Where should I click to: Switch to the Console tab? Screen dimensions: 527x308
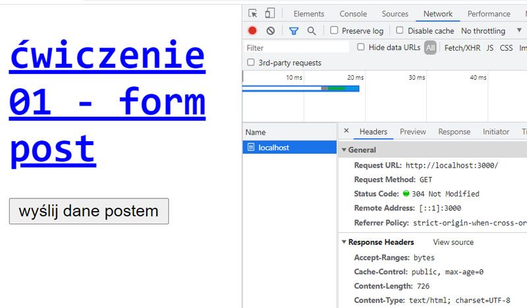tap(353, 14)
